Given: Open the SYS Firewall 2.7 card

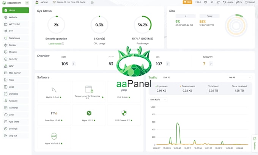Looking at the screenshot, I should click(x=124, y=115).
